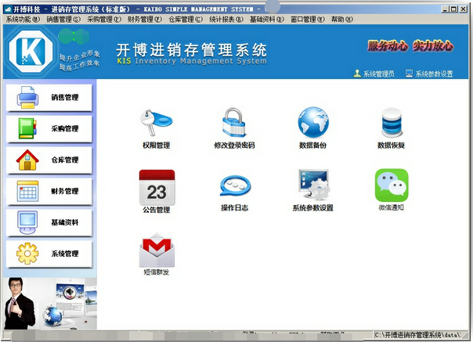Open 公告管理 calendar icon
Screen dimensions: 473x342
[x=157, y=187]
